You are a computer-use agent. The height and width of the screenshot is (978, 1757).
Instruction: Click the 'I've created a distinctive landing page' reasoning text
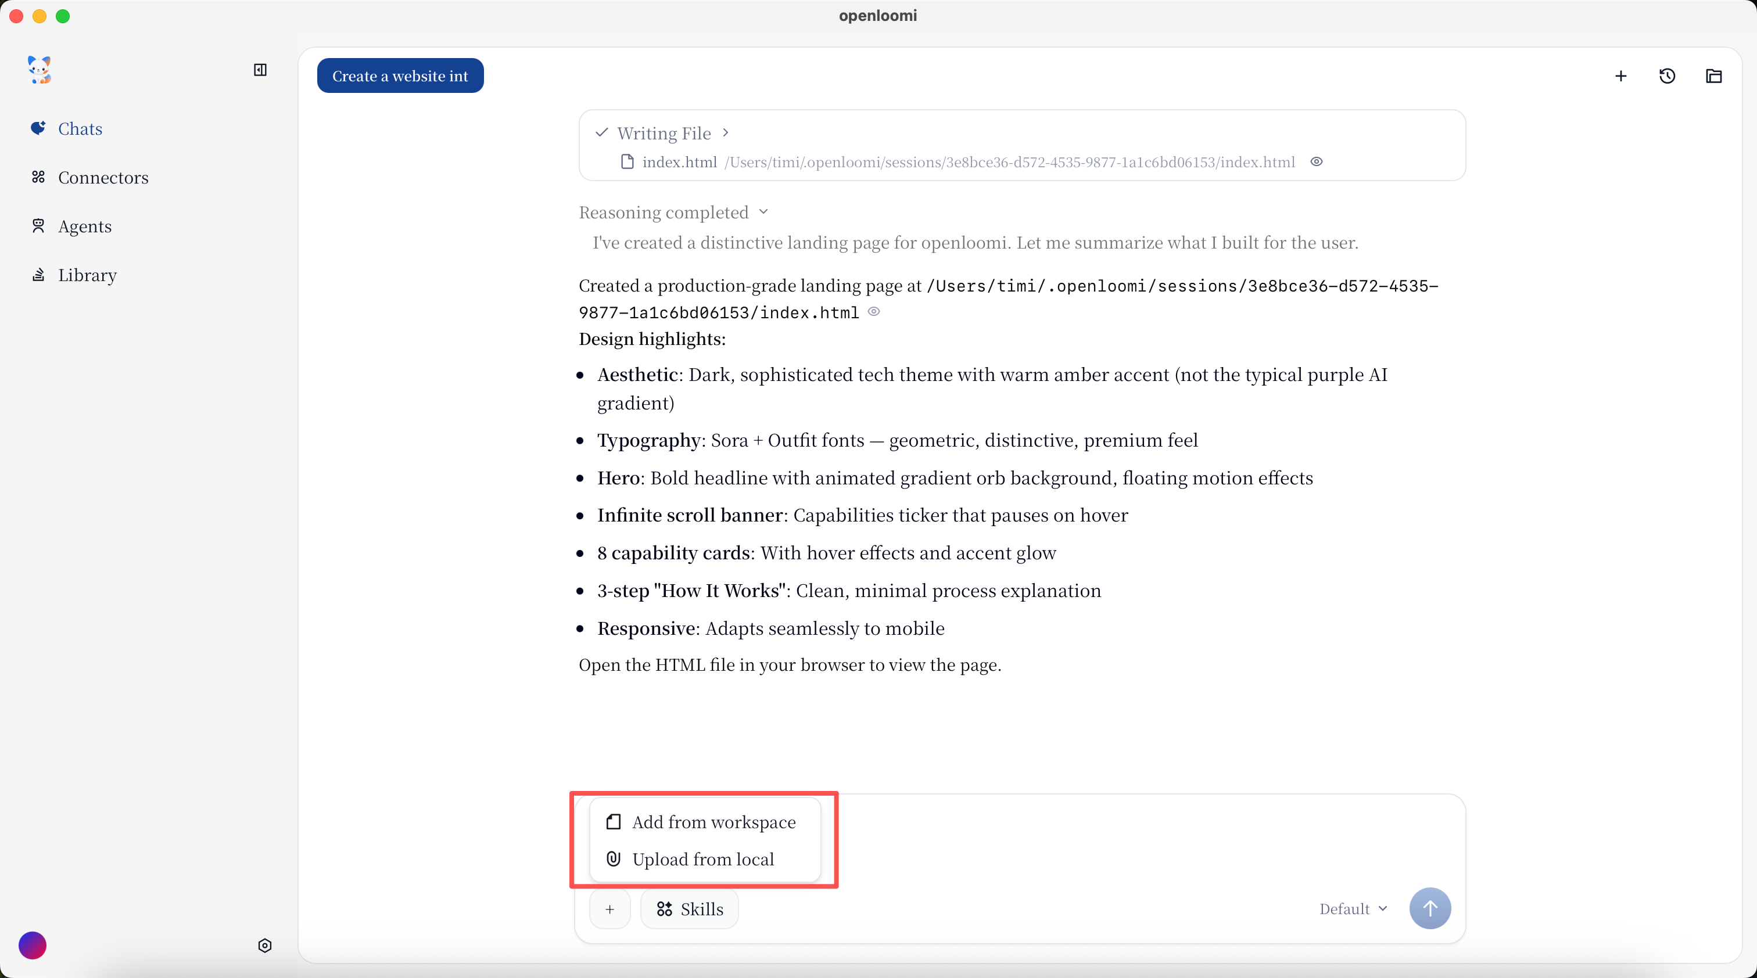(x=976, y=243)
